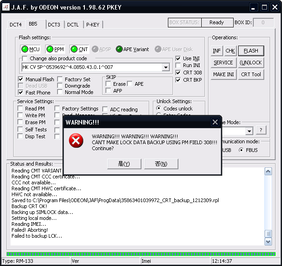Click the CHK operation button
The image size is (282, 266).
point(230,51)
